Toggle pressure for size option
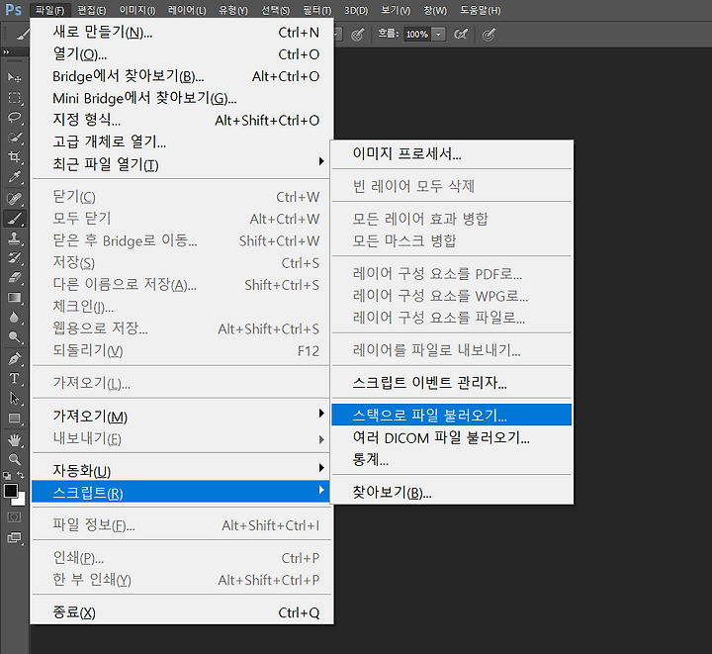Image resolution: width=712 pixels, height=654 pixels. [489, 34]
